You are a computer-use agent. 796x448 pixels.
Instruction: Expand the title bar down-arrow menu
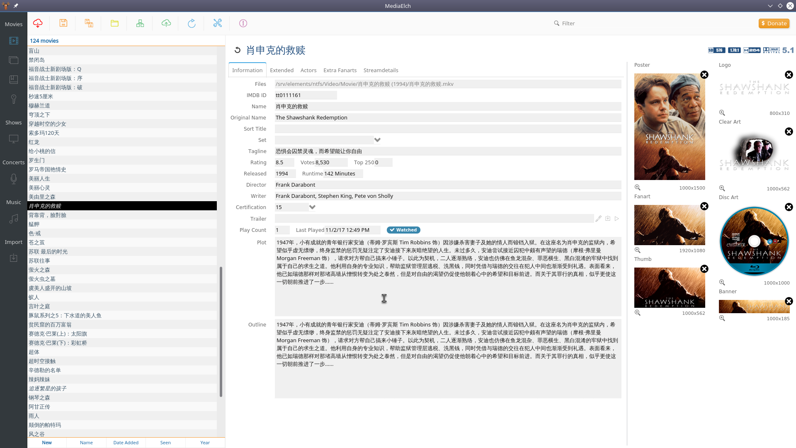click(x=770, y=6)
